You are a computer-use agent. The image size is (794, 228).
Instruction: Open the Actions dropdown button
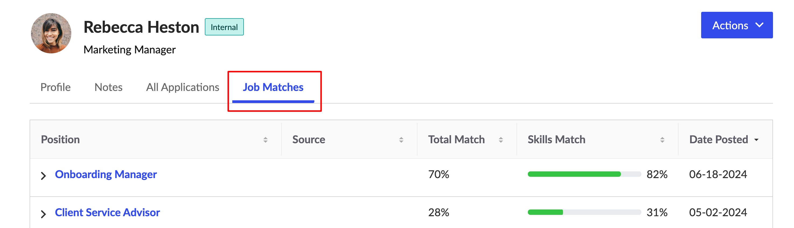(737, 25)
